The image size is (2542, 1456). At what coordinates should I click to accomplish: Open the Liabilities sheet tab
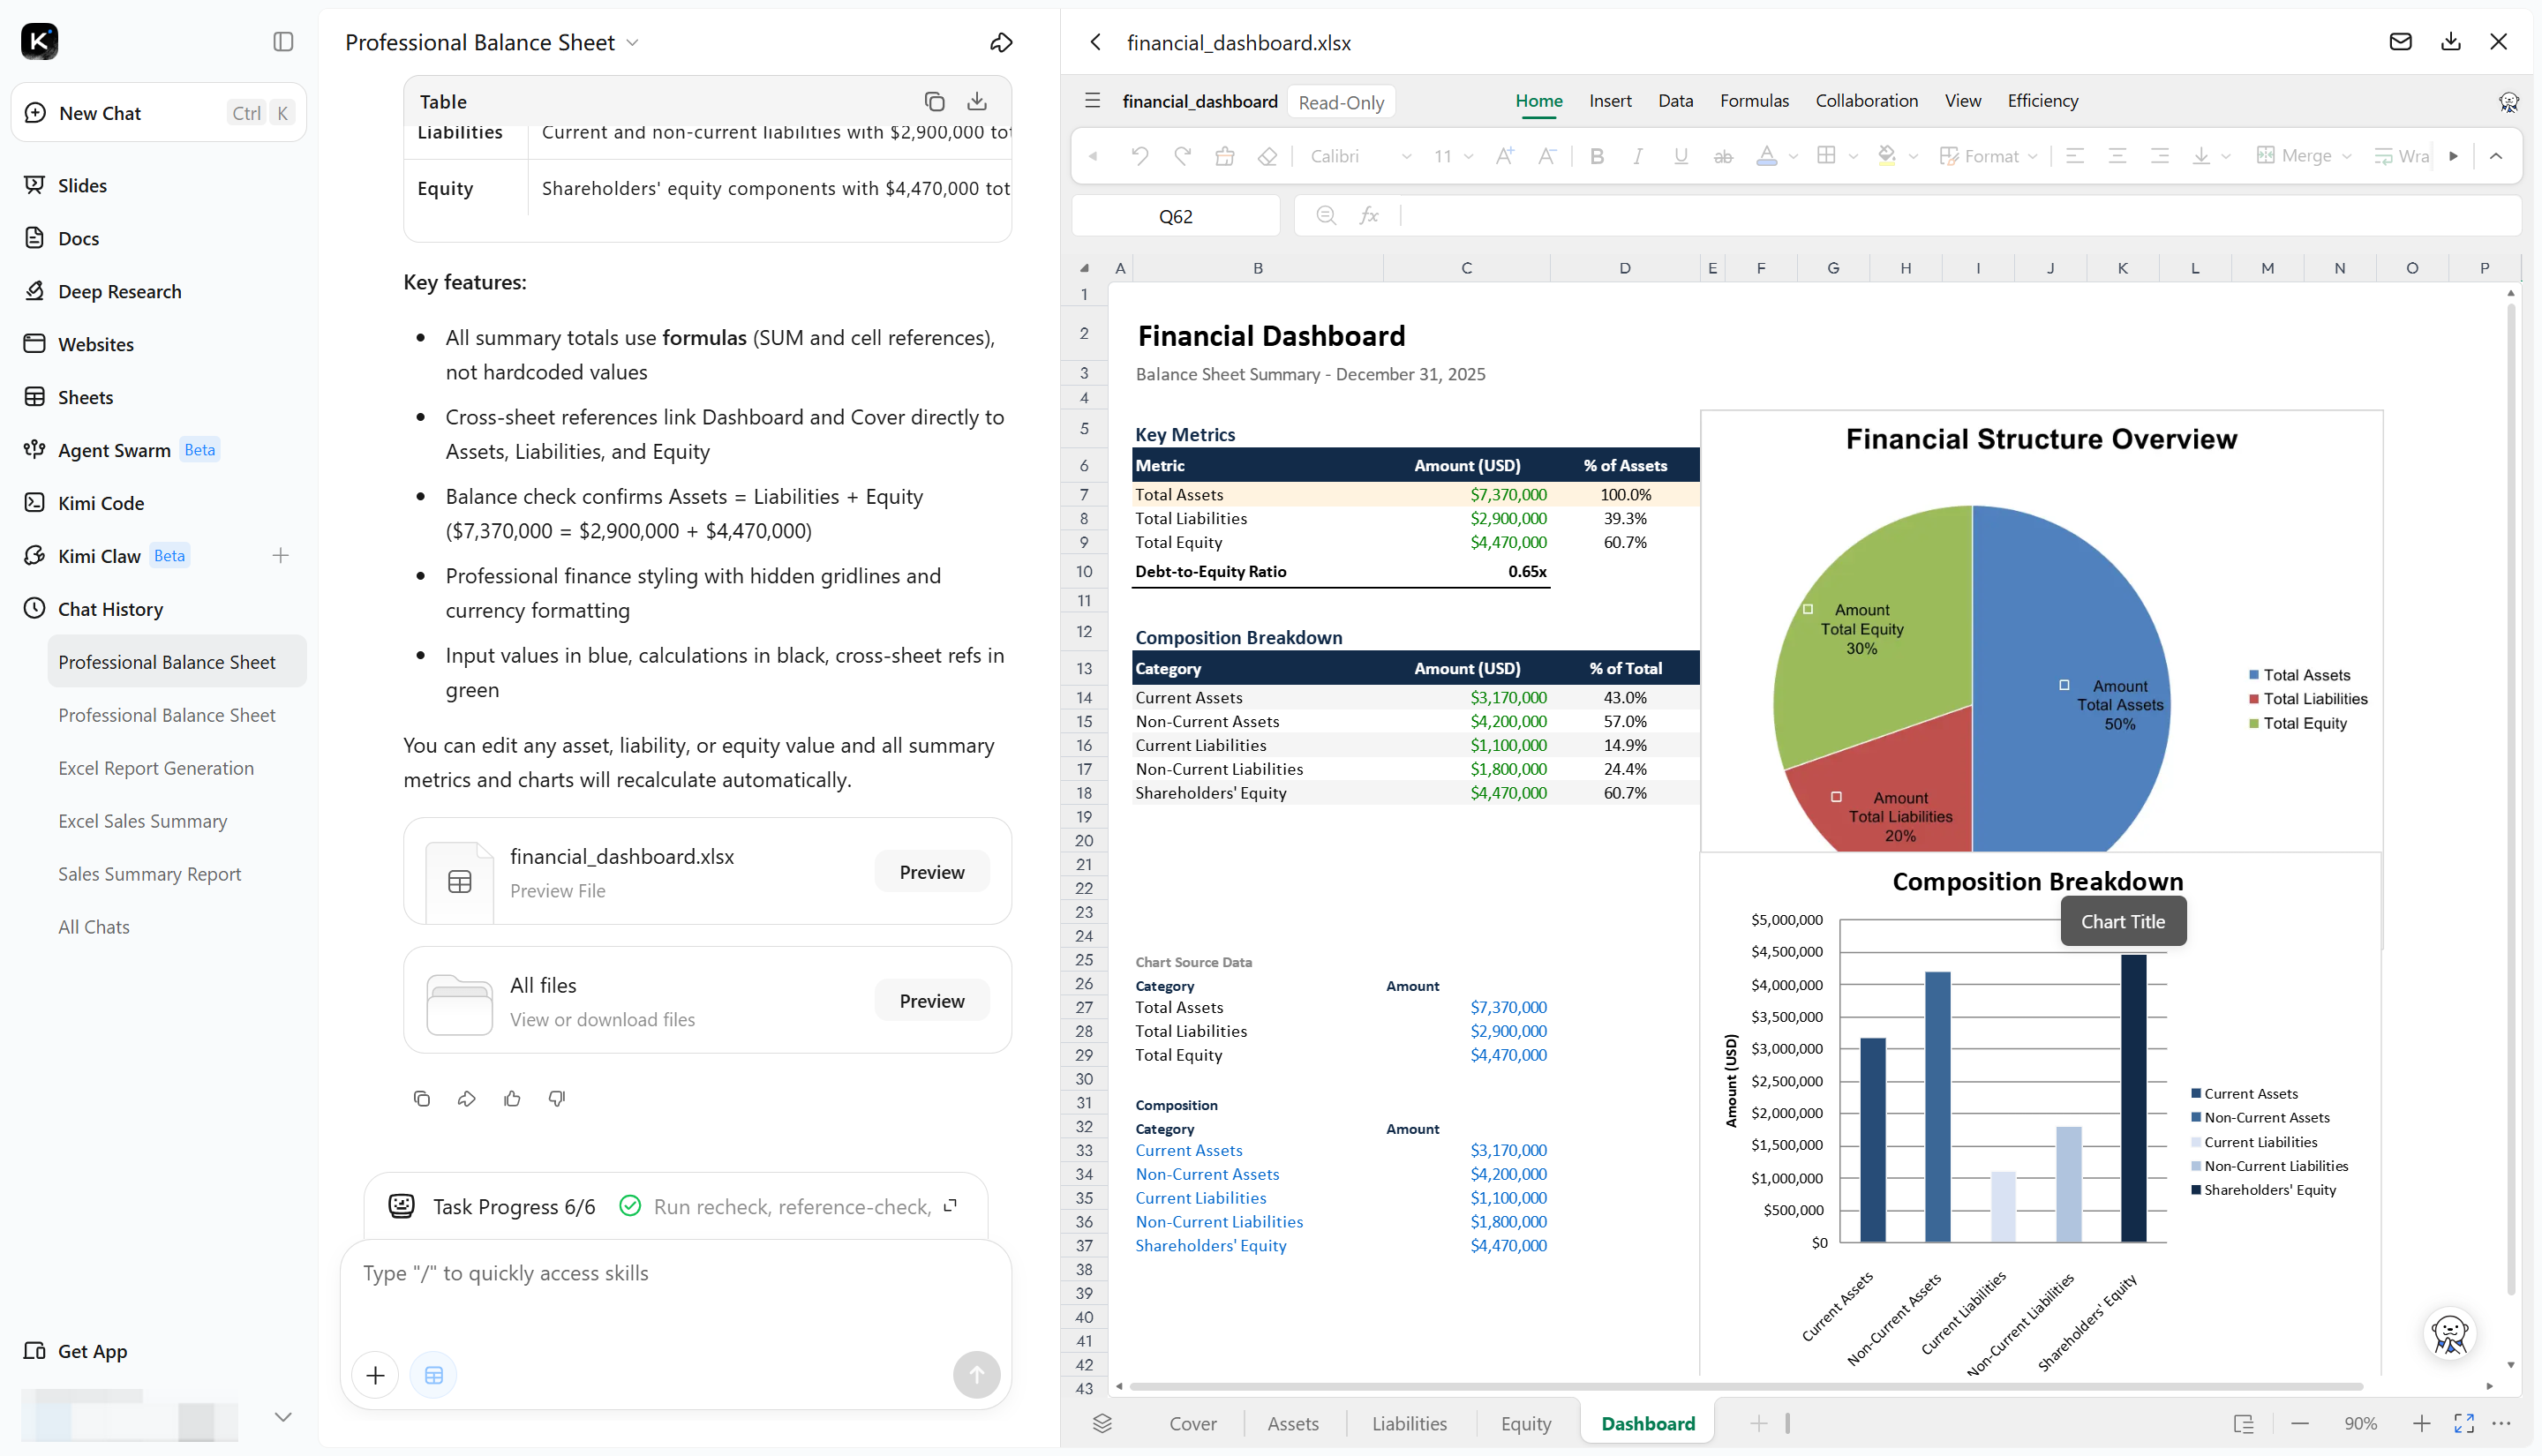click(1409, 1423)
